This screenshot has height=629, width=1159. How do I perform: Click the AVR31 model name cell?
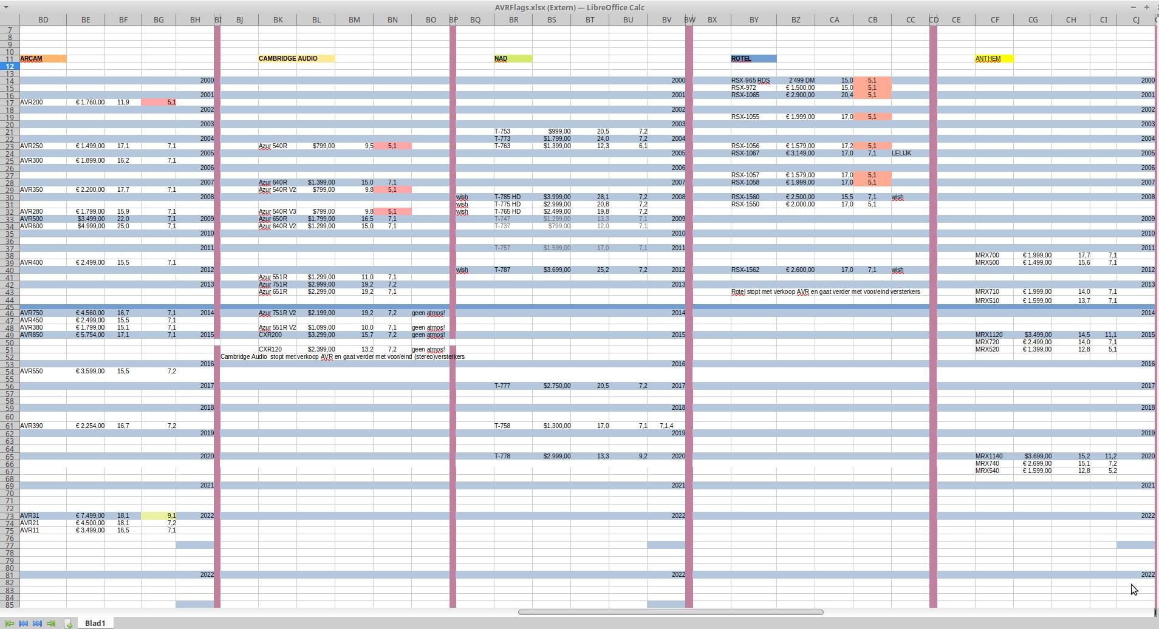[43, 515]
